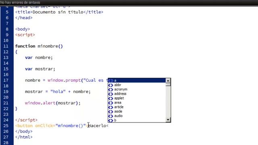Click tag icon beside 'area'
Viewport: 258px width, 145px height.
click(110, 103)
